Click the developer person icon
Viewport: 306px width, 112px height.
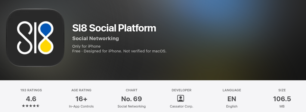[x=181, y=99]
